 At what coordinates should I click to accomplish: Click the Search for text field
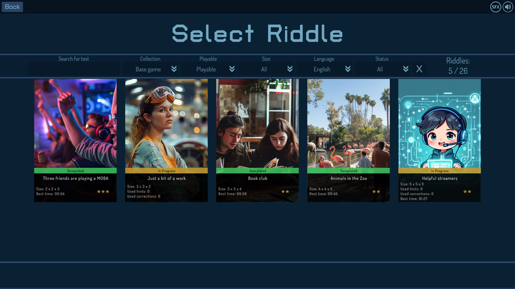[74, 69]
